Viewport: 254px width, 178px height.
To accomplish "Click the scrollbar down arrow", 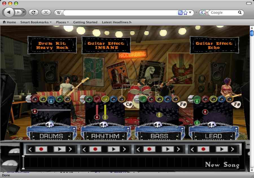I will (x=252, y=170).
